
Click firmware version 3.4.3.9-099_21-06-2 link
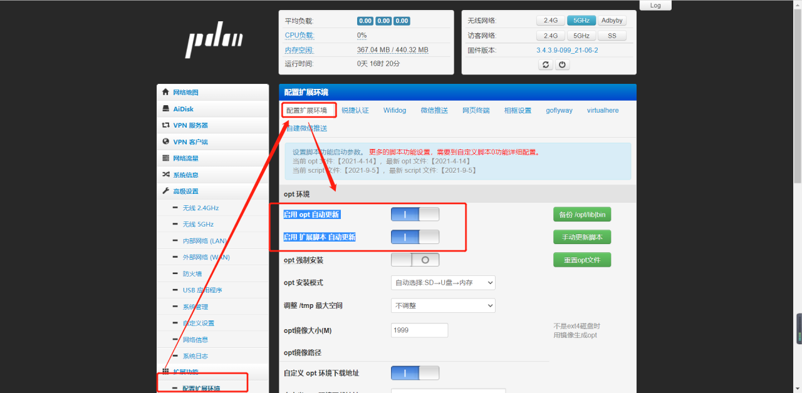(x=567, y=50)
